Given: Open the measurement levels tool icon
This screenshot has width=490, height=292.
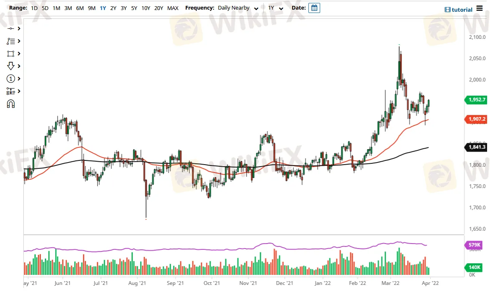Looking at the screenshot, I should click(10, 91).
